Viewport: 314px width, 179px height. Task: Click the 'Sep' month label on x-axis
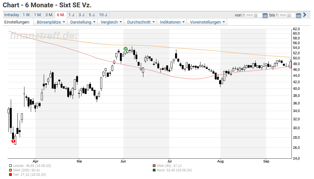266,161
